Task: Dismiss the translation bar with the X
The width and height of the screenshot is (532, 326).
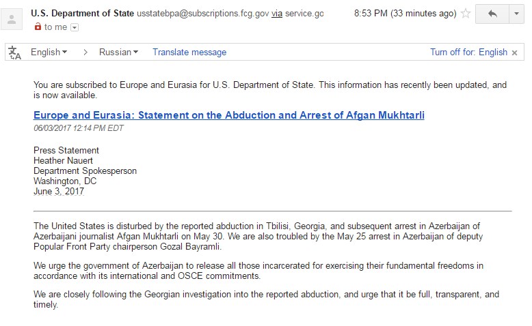Action: pos(514,53)
